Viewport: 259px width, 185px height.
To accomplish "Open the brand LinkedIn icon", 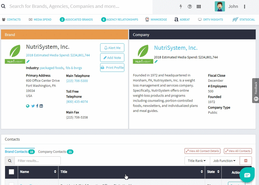I will click(41, 106).
